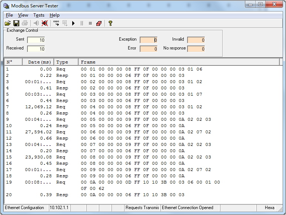This screenshot has width=286, height=215.
Task: Click the Exception counter field
Action: point(149,40)
